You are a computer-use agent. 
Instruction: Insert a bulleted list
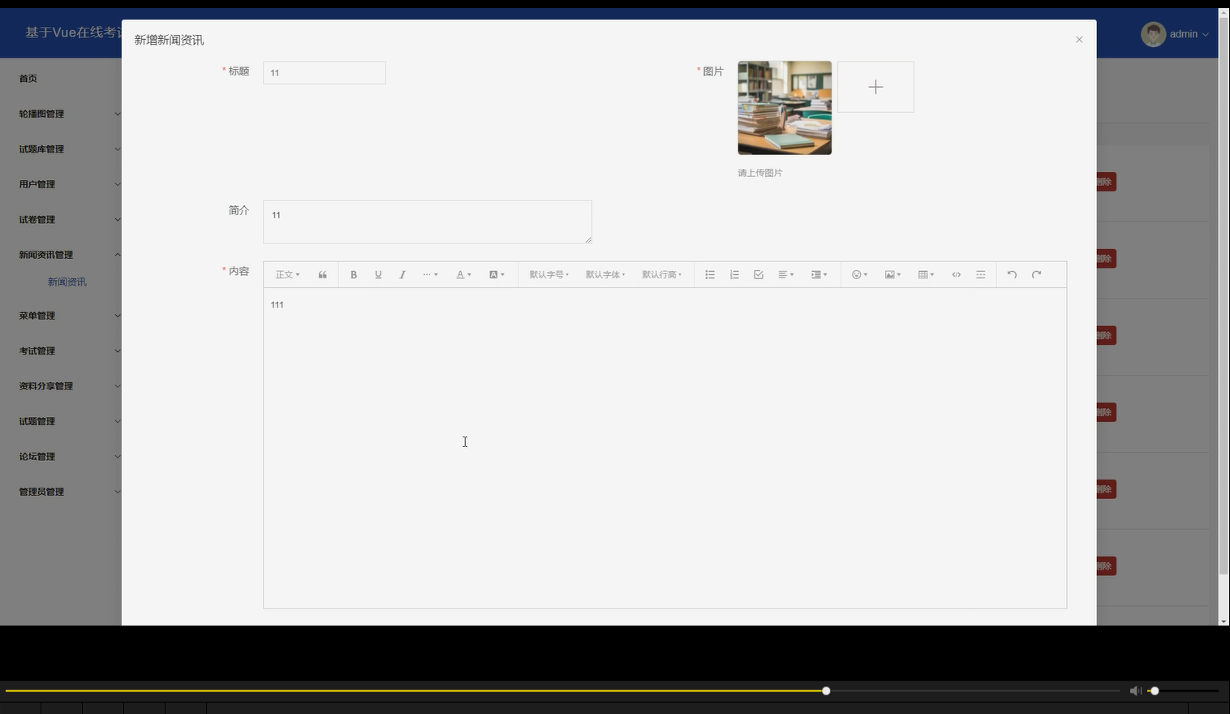coord(710,275)
